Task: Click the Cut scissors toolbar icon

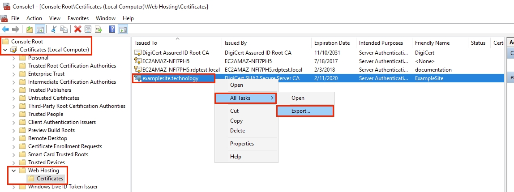Action: coord(54,29)
